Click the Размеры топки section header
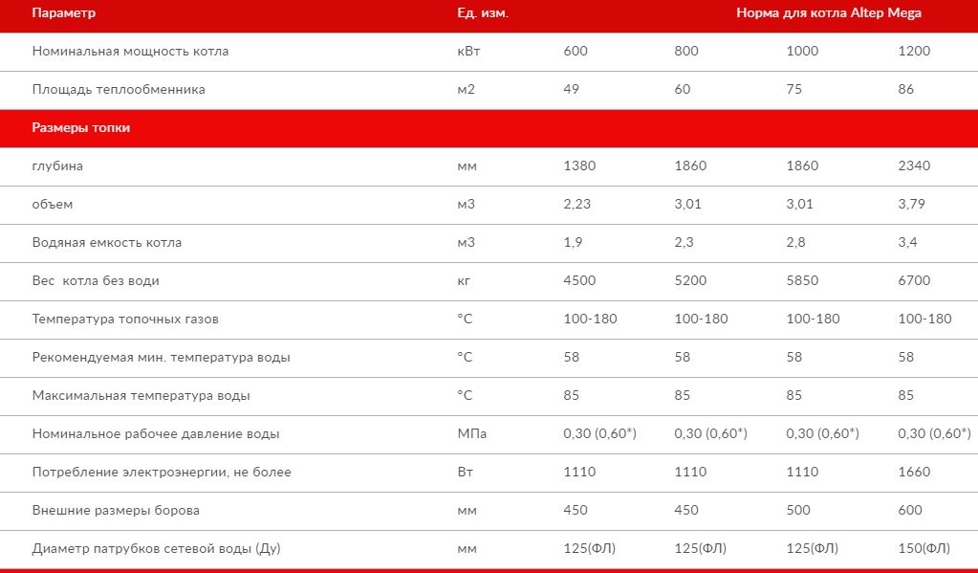The image size is (978, 573). [81, 128]
